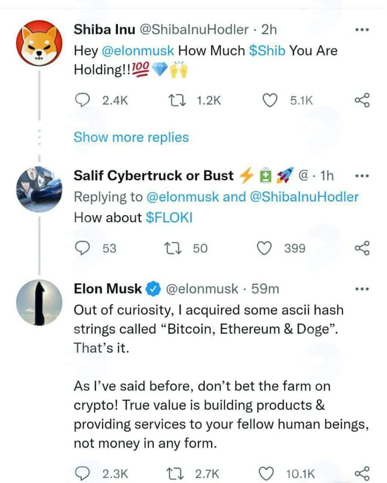Show more replies in thread

131,137
